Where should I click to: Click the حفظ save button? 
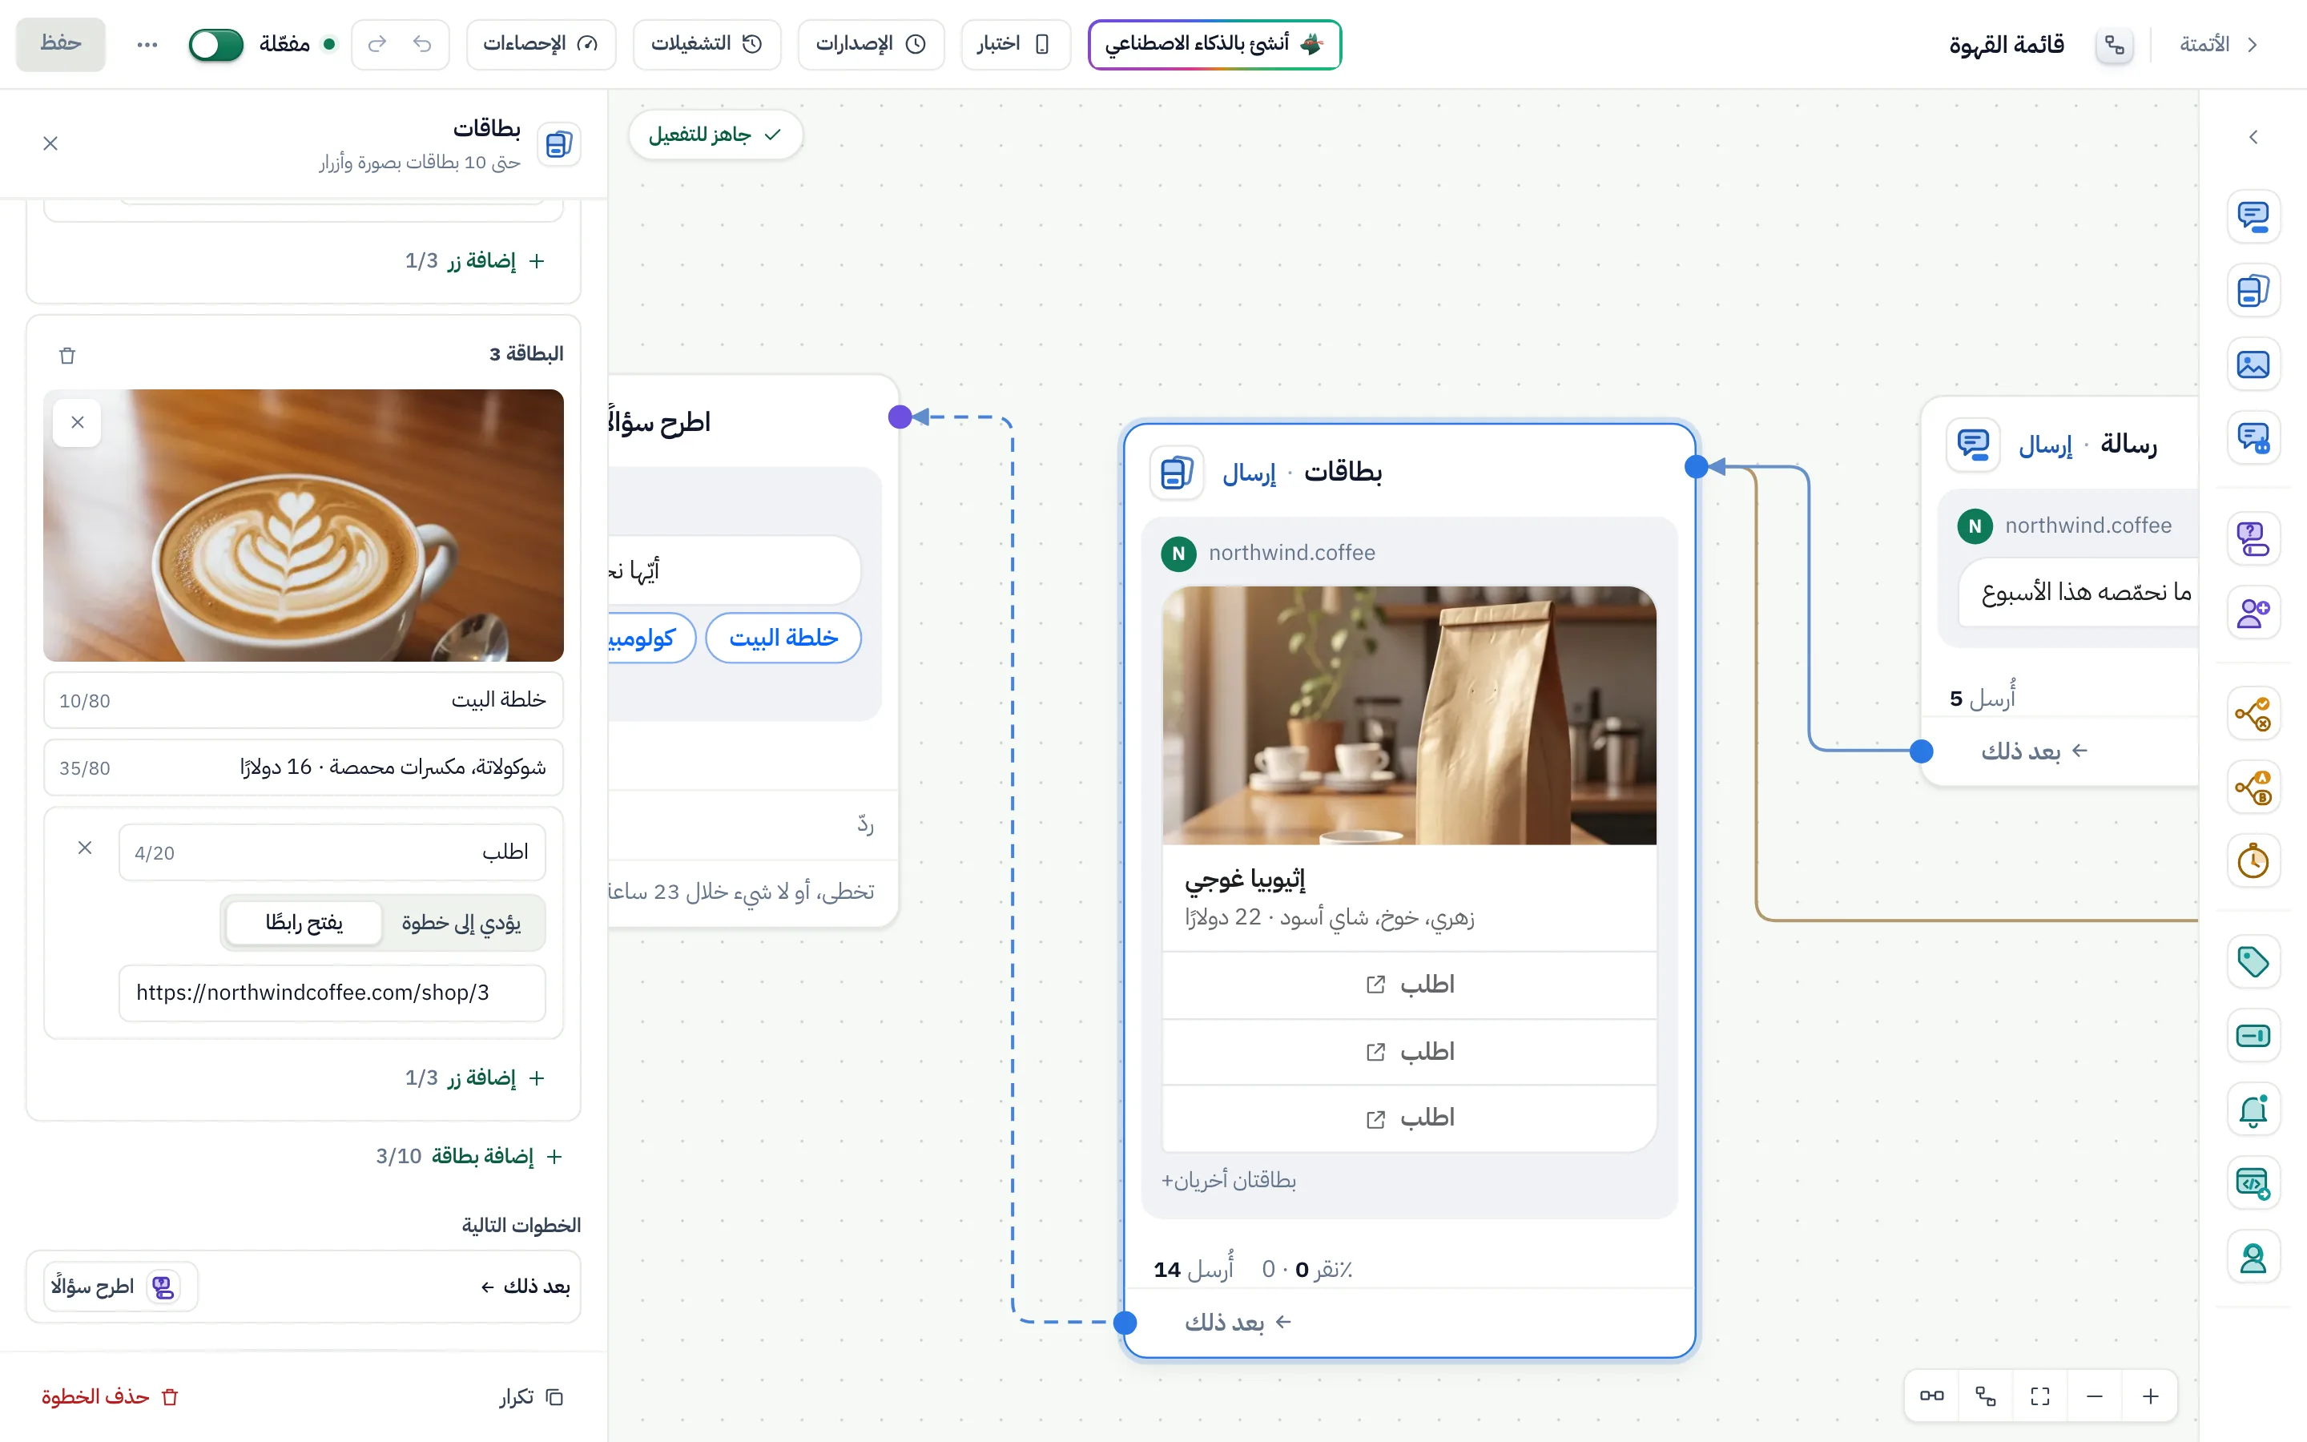[x=60, y=44]
